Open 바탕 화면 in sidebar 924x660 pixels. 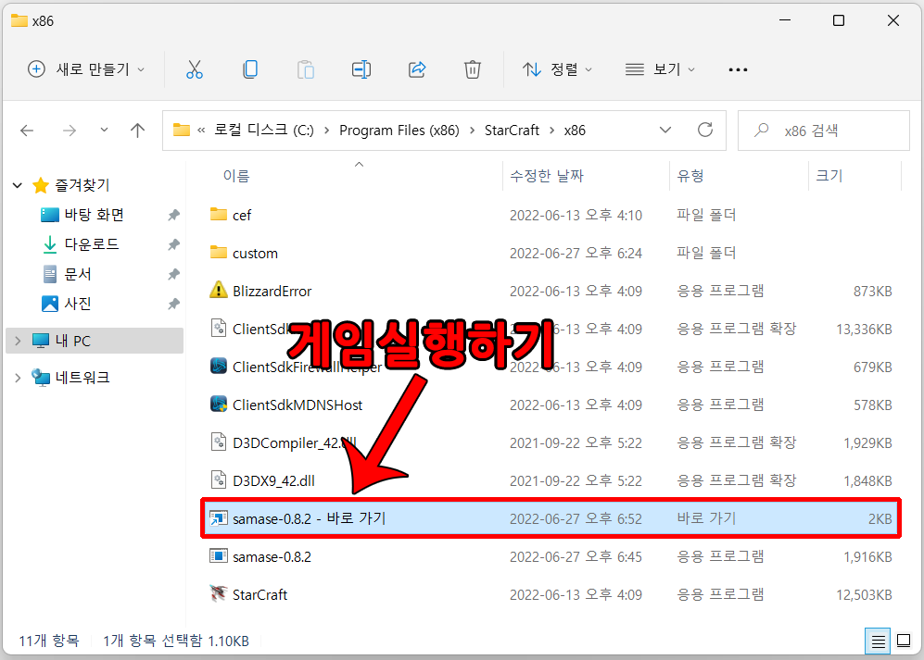pos(94,215)
